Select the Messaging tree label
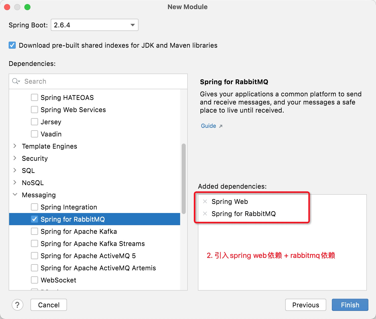Screen dimensions: 376x319 (39, 195)
